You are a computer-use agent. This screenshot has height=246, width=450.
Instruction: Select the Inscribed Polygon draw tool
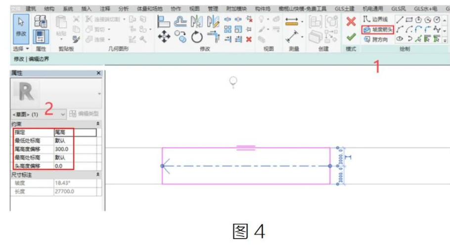418,20
